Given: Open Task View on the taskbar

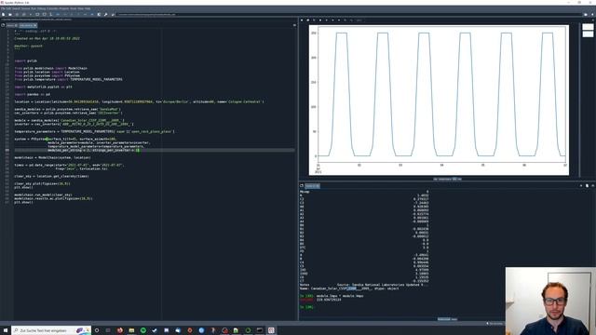Looking at the screenshot, I should click(x=108, y=330).
